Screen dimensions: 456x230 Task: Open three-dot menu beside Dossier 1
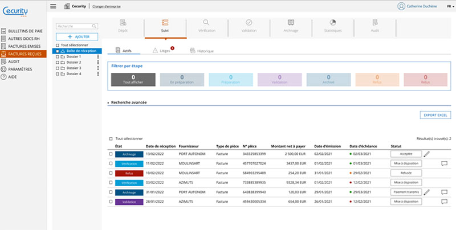97,57
